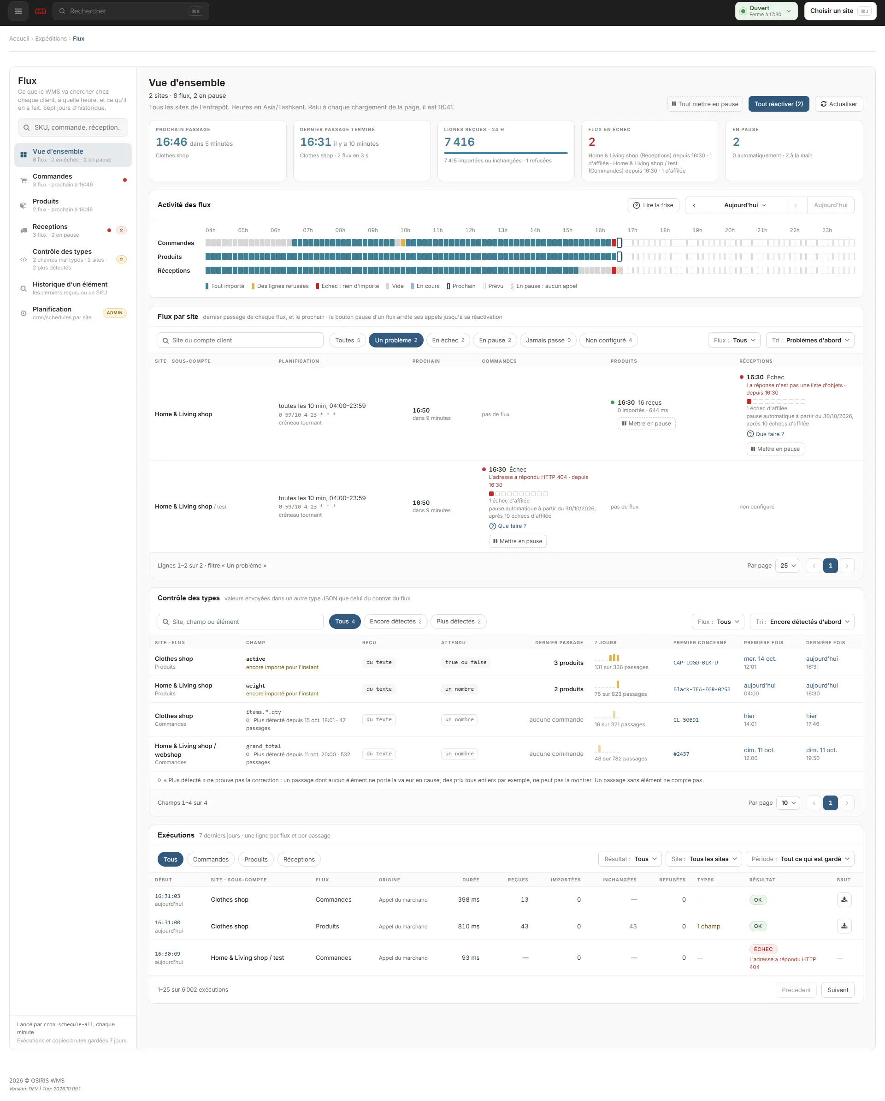Open Réceptions section in sidebar
885x1101 pixels.
coord(73,230)
